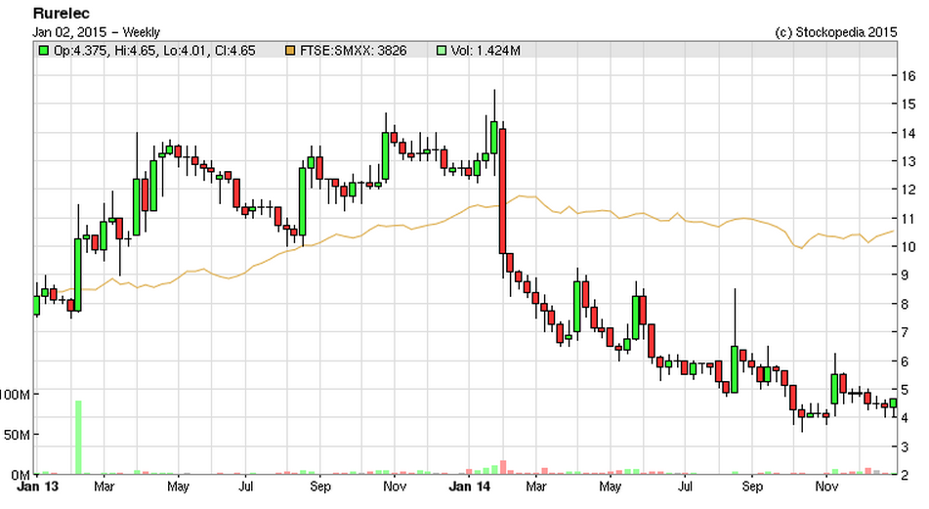This screenshot has width=929, height=509.
Task: Click the '12' price axis label
Action: pyautogui.click(x=908, y=190)
